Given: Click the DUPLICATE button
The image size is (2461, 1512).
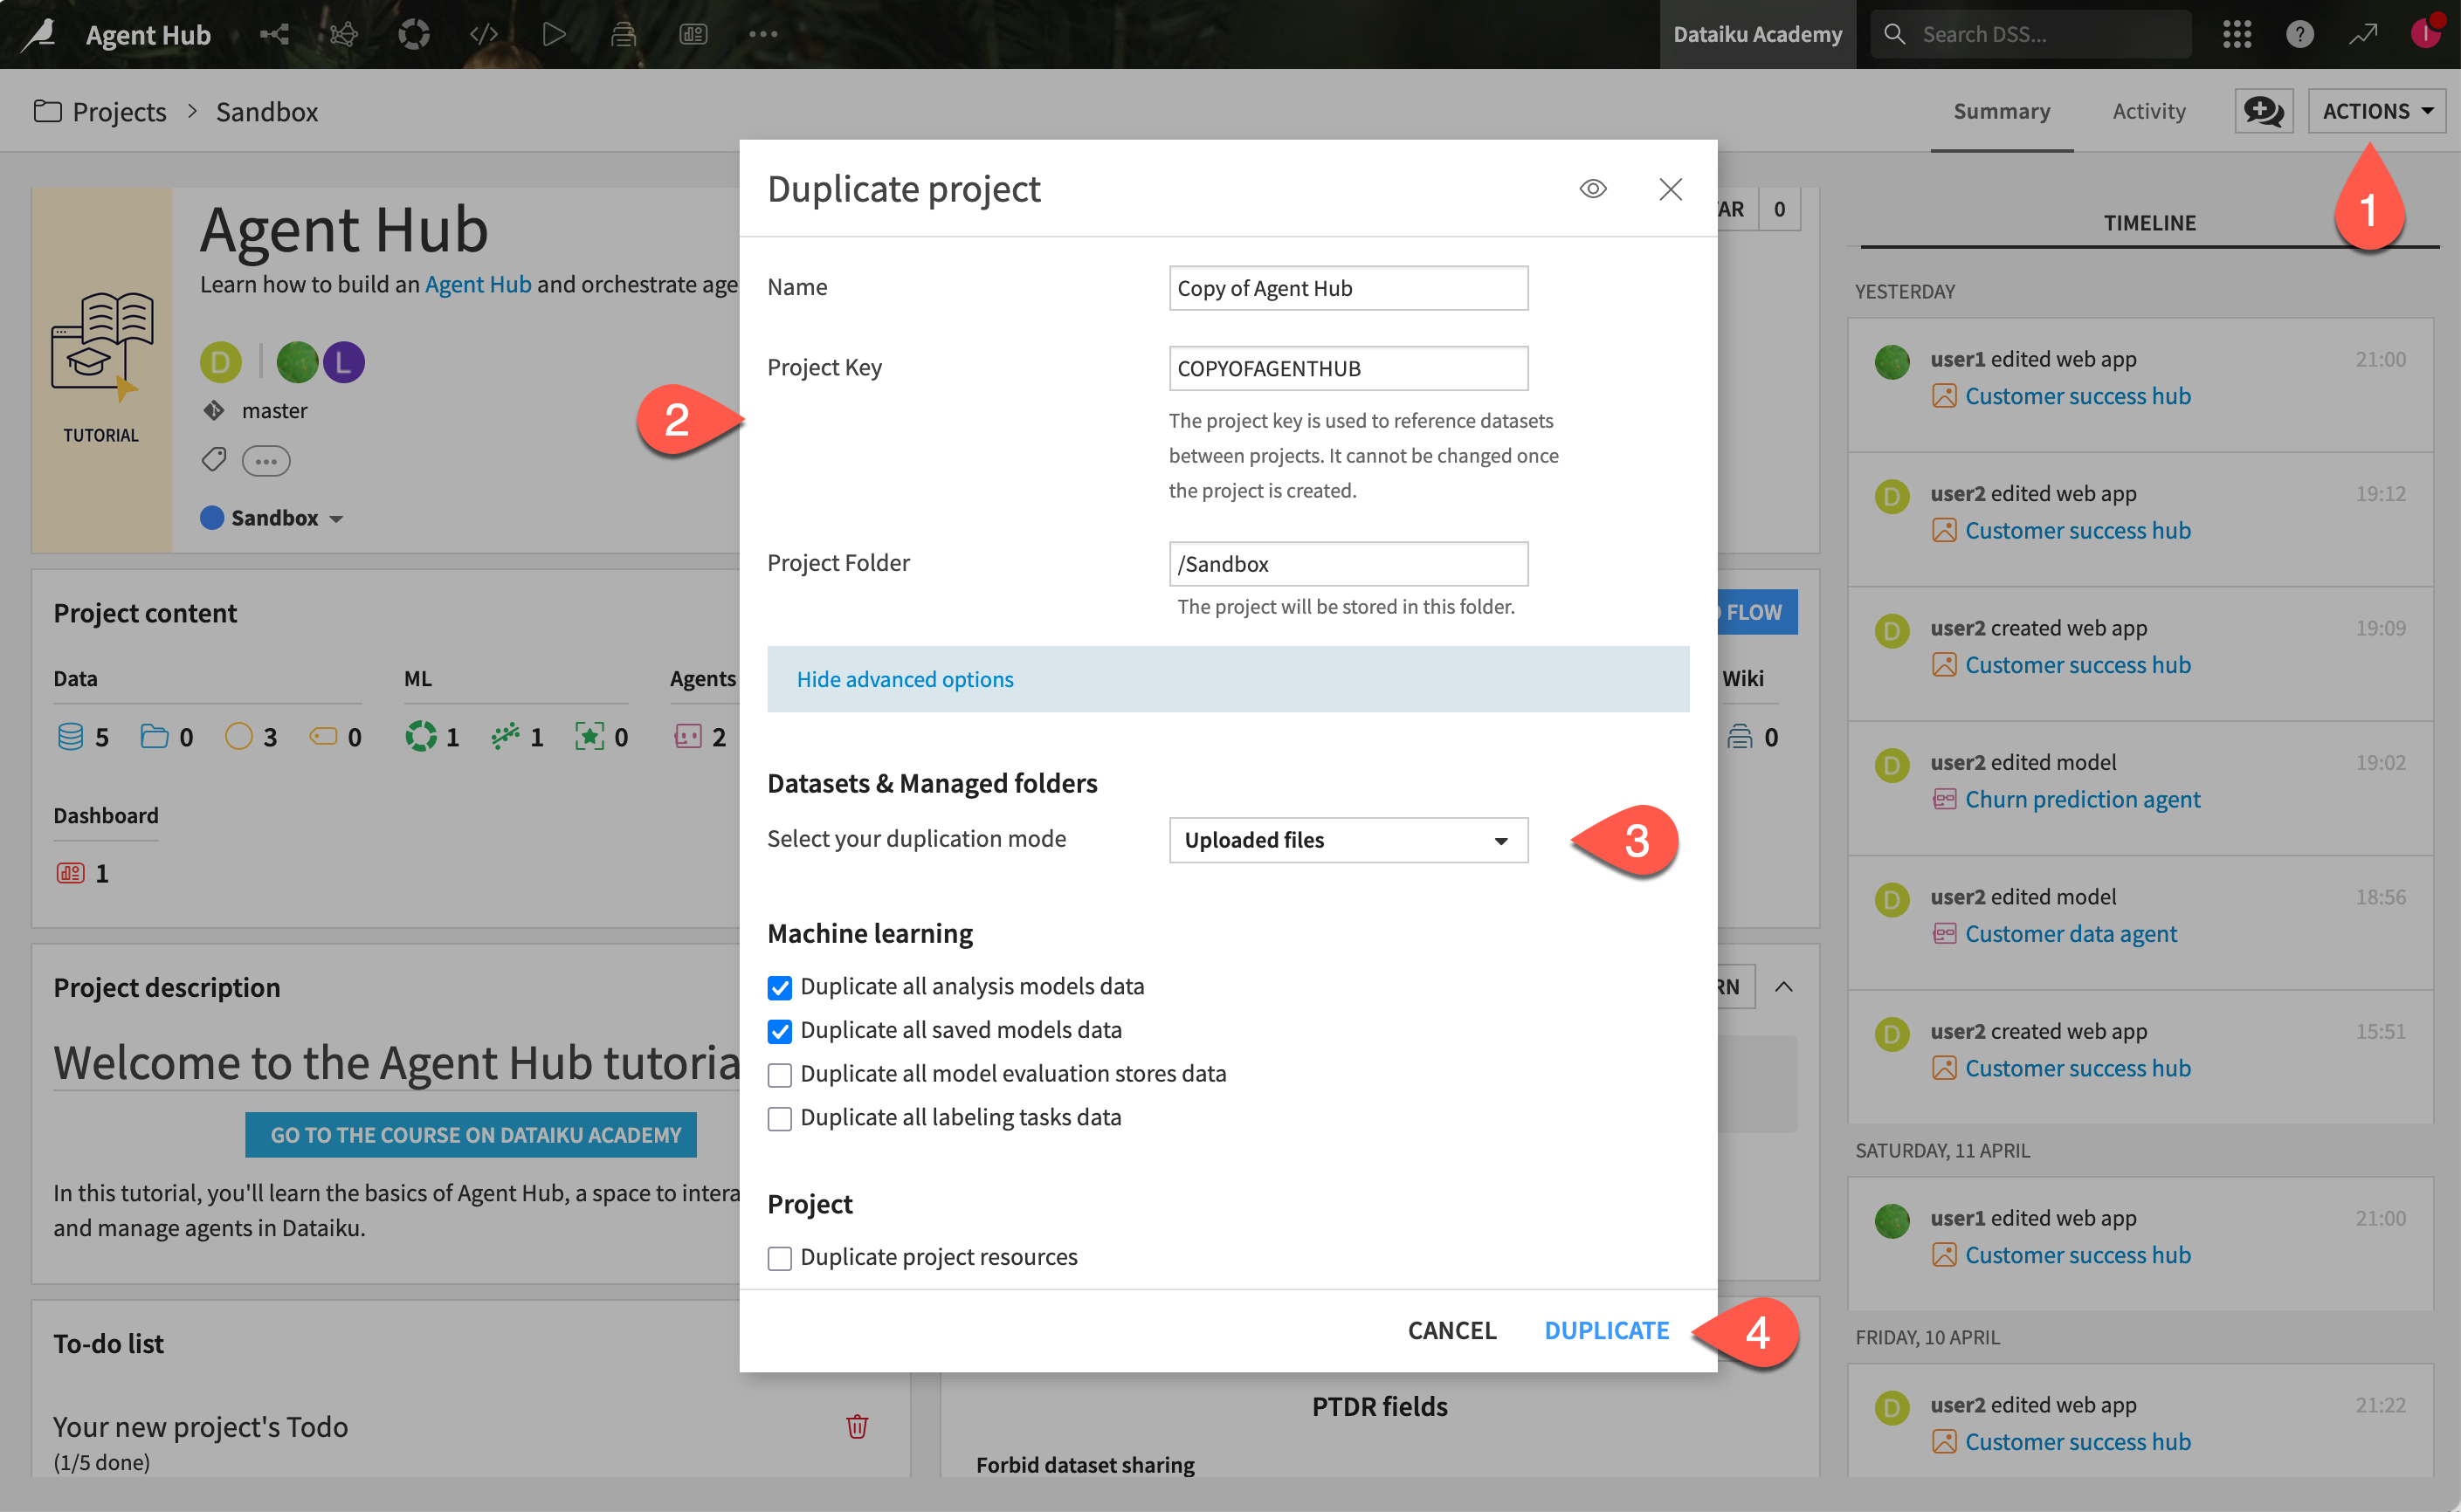Looking at the screenshot, I should 1607,1330.
